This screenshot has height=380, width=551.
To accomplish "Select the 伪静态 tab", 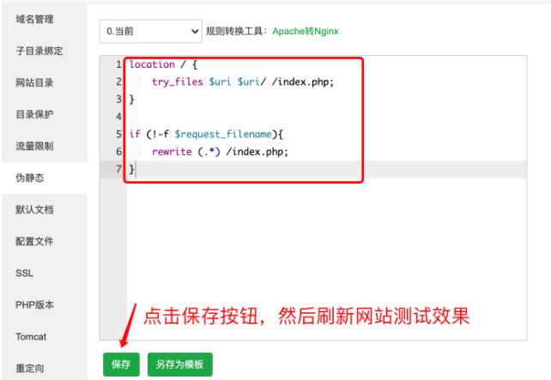I will pyautogui.click(x=29, y=178).
